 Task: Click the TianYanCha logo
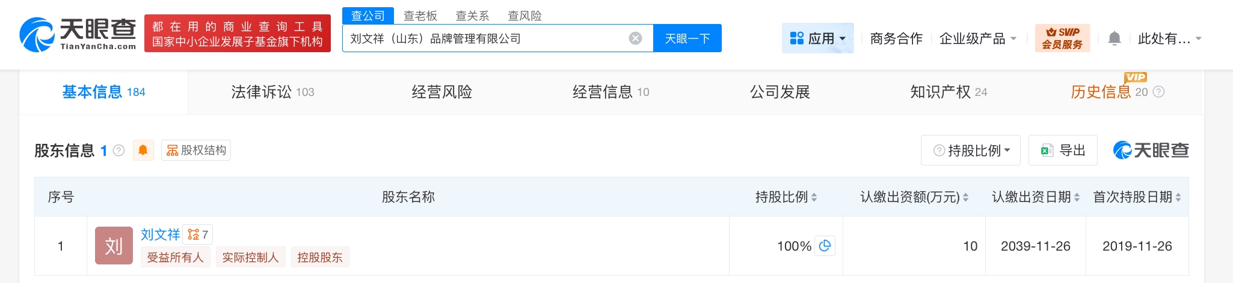tap(78, 34)
